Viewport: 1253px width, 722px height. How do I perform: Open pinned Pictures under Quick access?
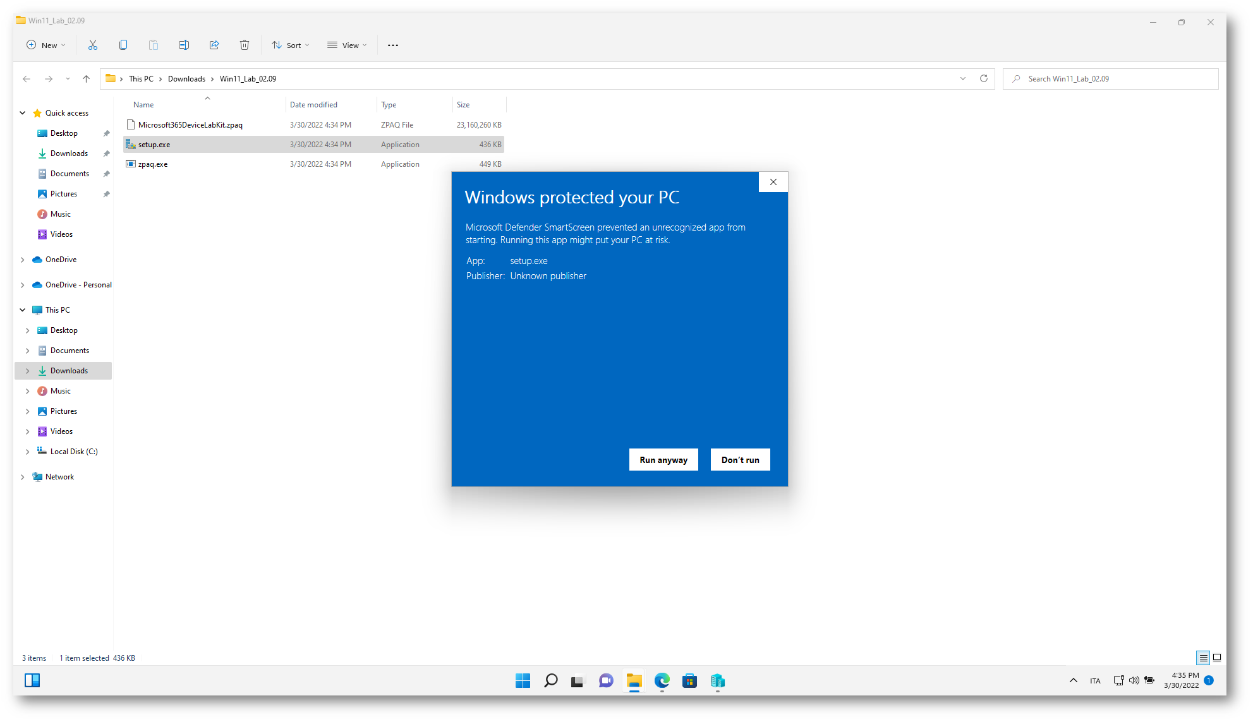[x=63, y=194]
